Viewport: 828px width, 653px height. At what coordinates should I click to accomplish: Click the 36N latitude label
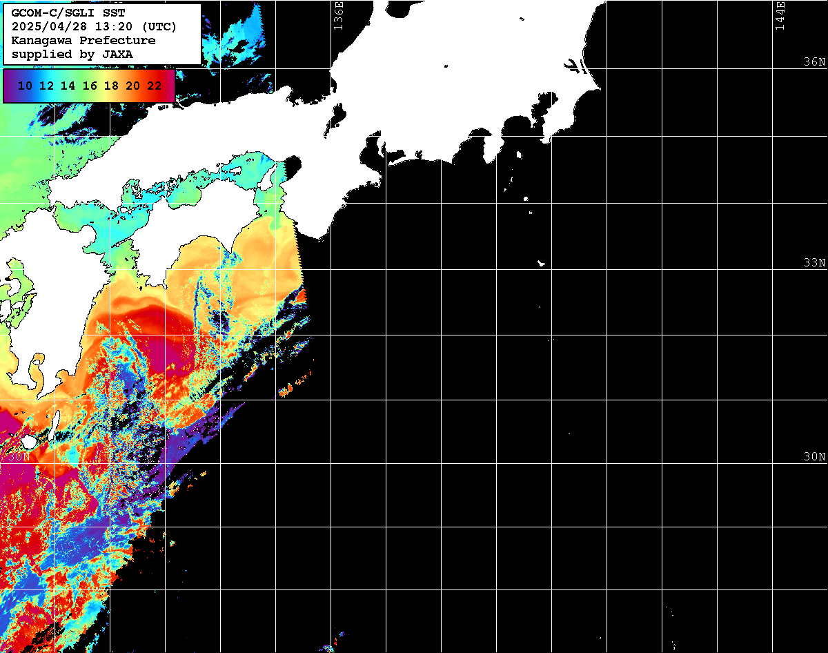[x=815, y=61]
